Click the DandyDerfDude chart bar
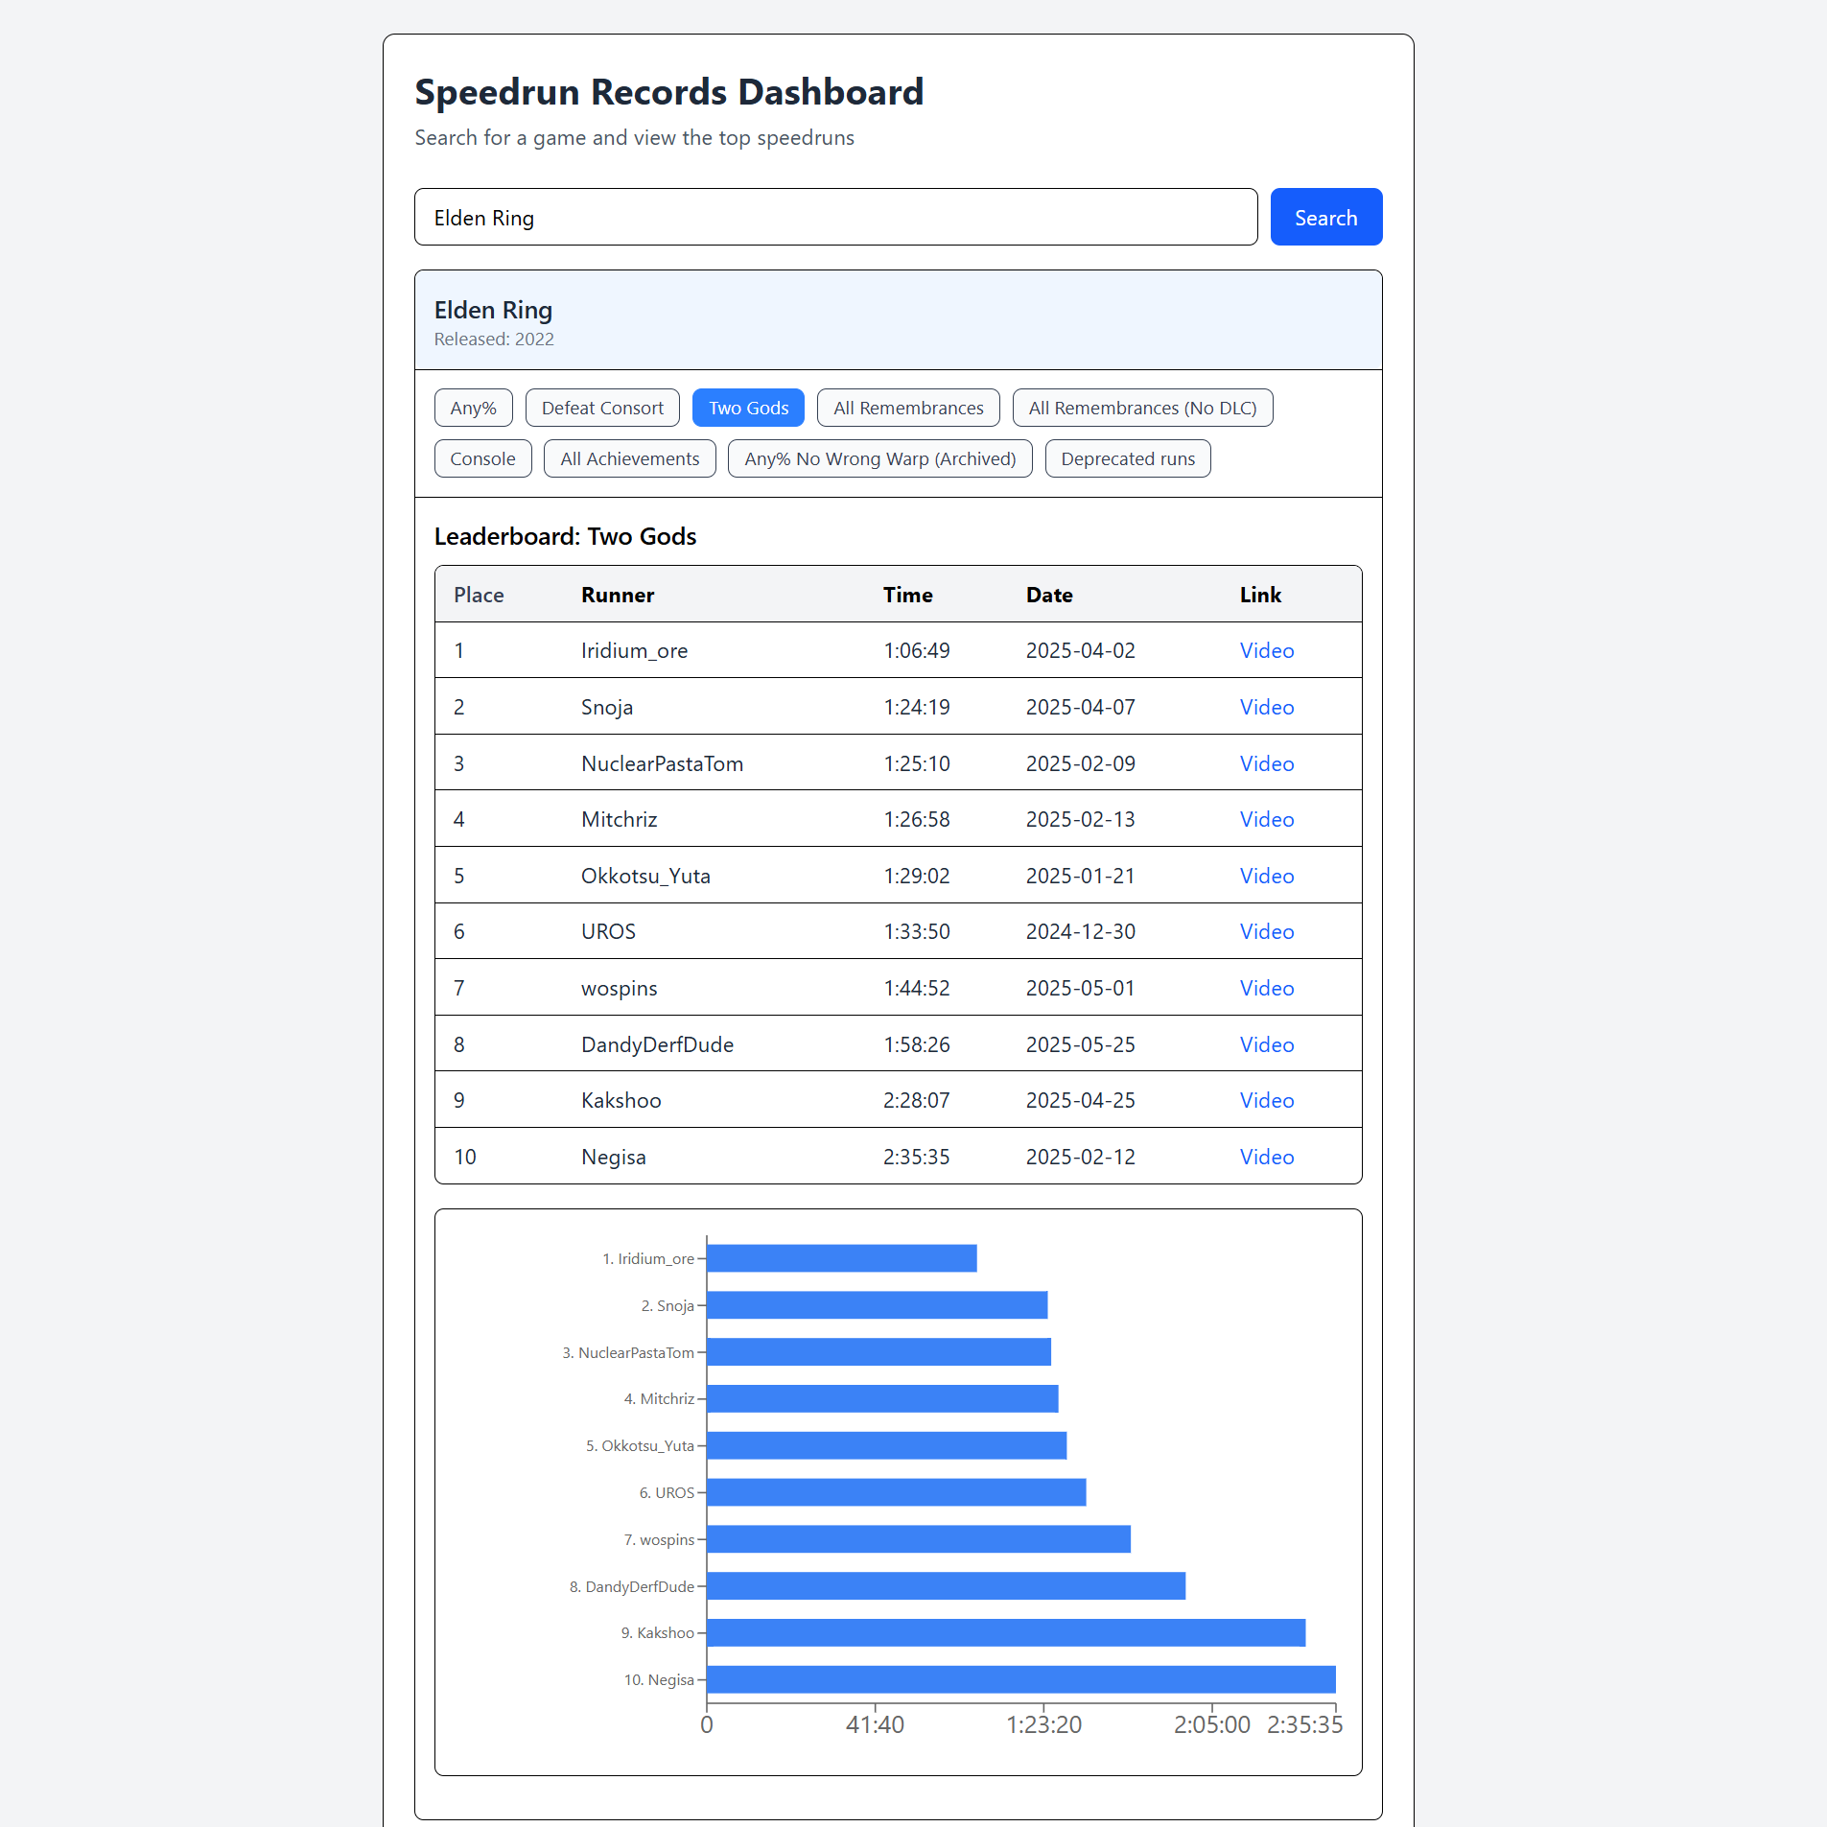 tap(947, 1586)
